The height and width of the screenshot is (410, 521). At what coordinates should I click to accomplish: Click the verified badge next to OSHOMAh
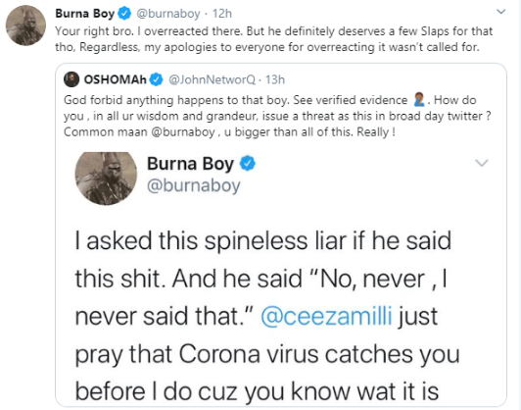pyautogui.click(x=156, y=79)
